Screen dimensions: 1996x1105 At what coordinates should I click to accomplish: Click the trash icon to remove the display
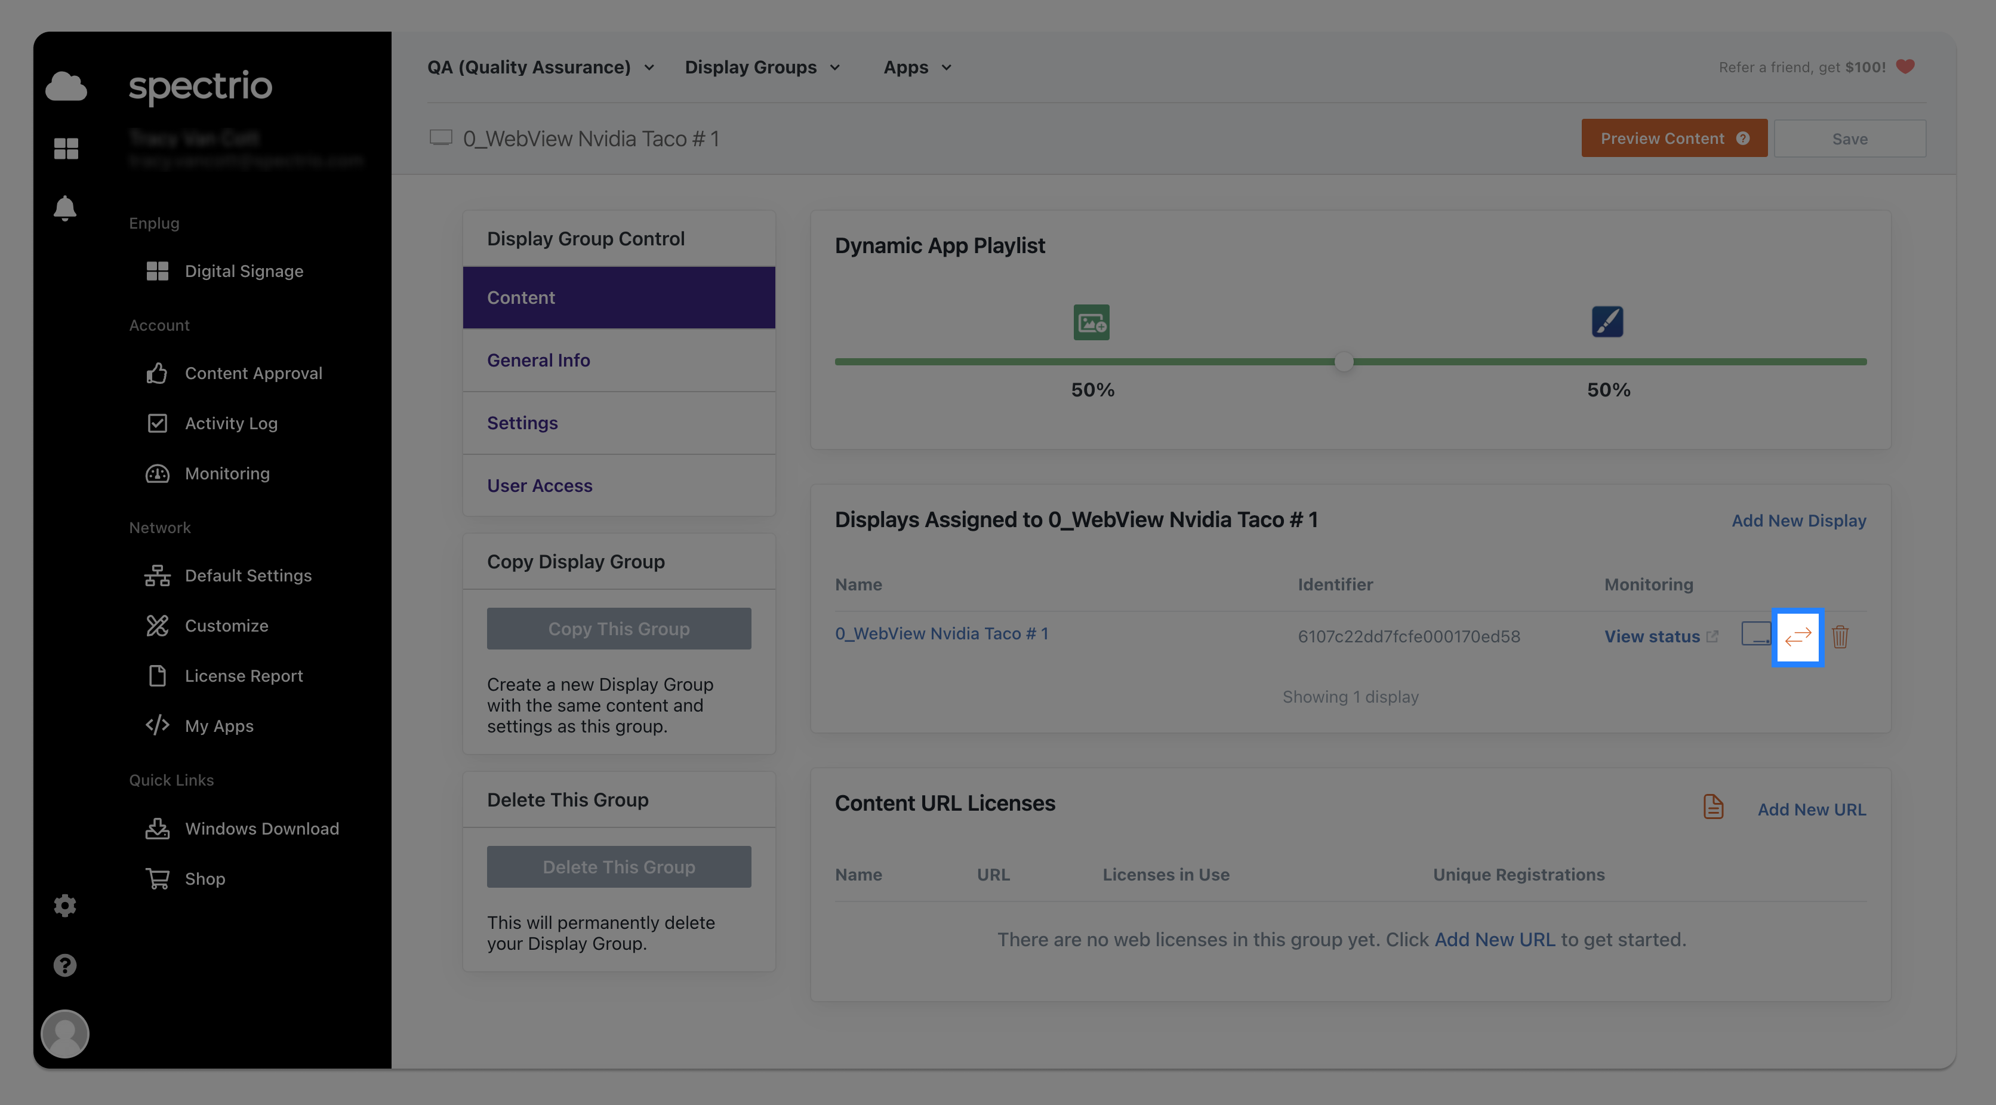pyautogui.click(x=1840, y=637)
